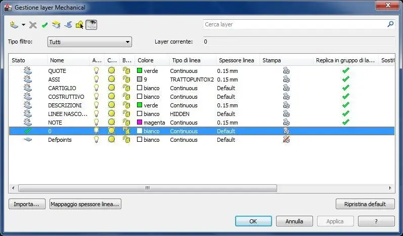Toggle the Replica checkmark for QUOTE layer
This screenshot has width=403, height=236.
(x=346, y=70)
